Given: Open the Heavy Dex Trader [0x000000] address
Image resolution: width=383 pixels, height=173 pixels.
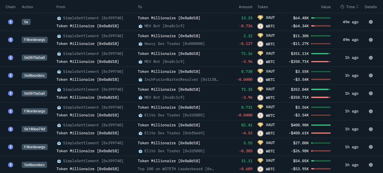Looking at the screenshot, I should click(x=174, y=44).
